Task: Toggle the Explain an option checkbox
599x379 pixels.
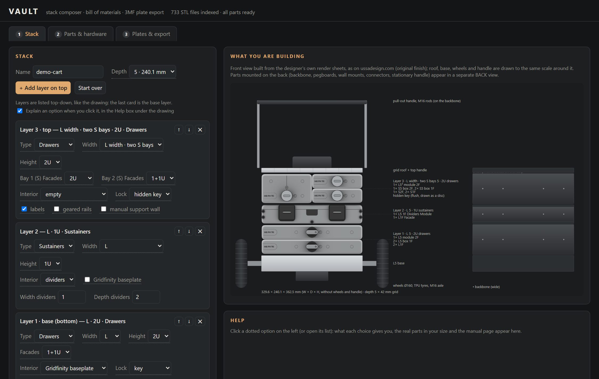Action: point(20,111)
